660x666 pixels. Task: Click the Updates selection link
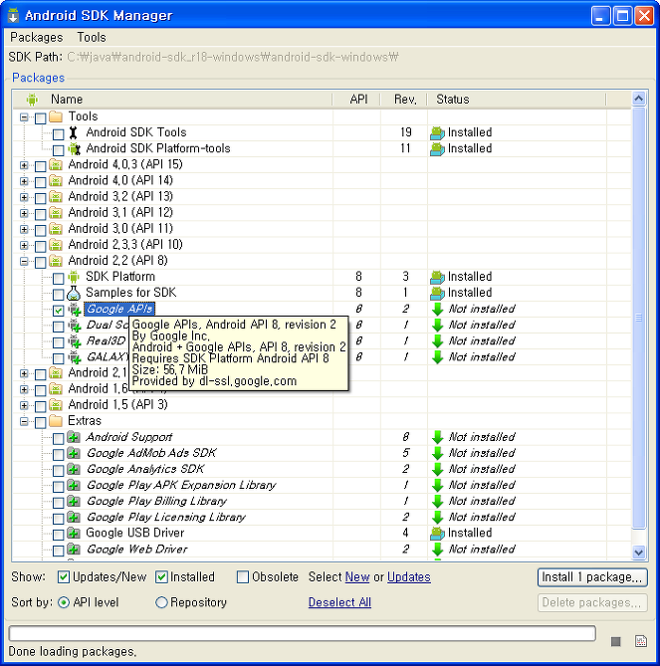point(409,577)
